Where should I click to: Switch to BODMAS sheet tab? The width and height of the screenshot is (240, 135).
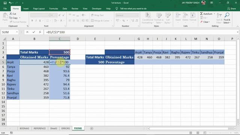[x=24, y=128]
